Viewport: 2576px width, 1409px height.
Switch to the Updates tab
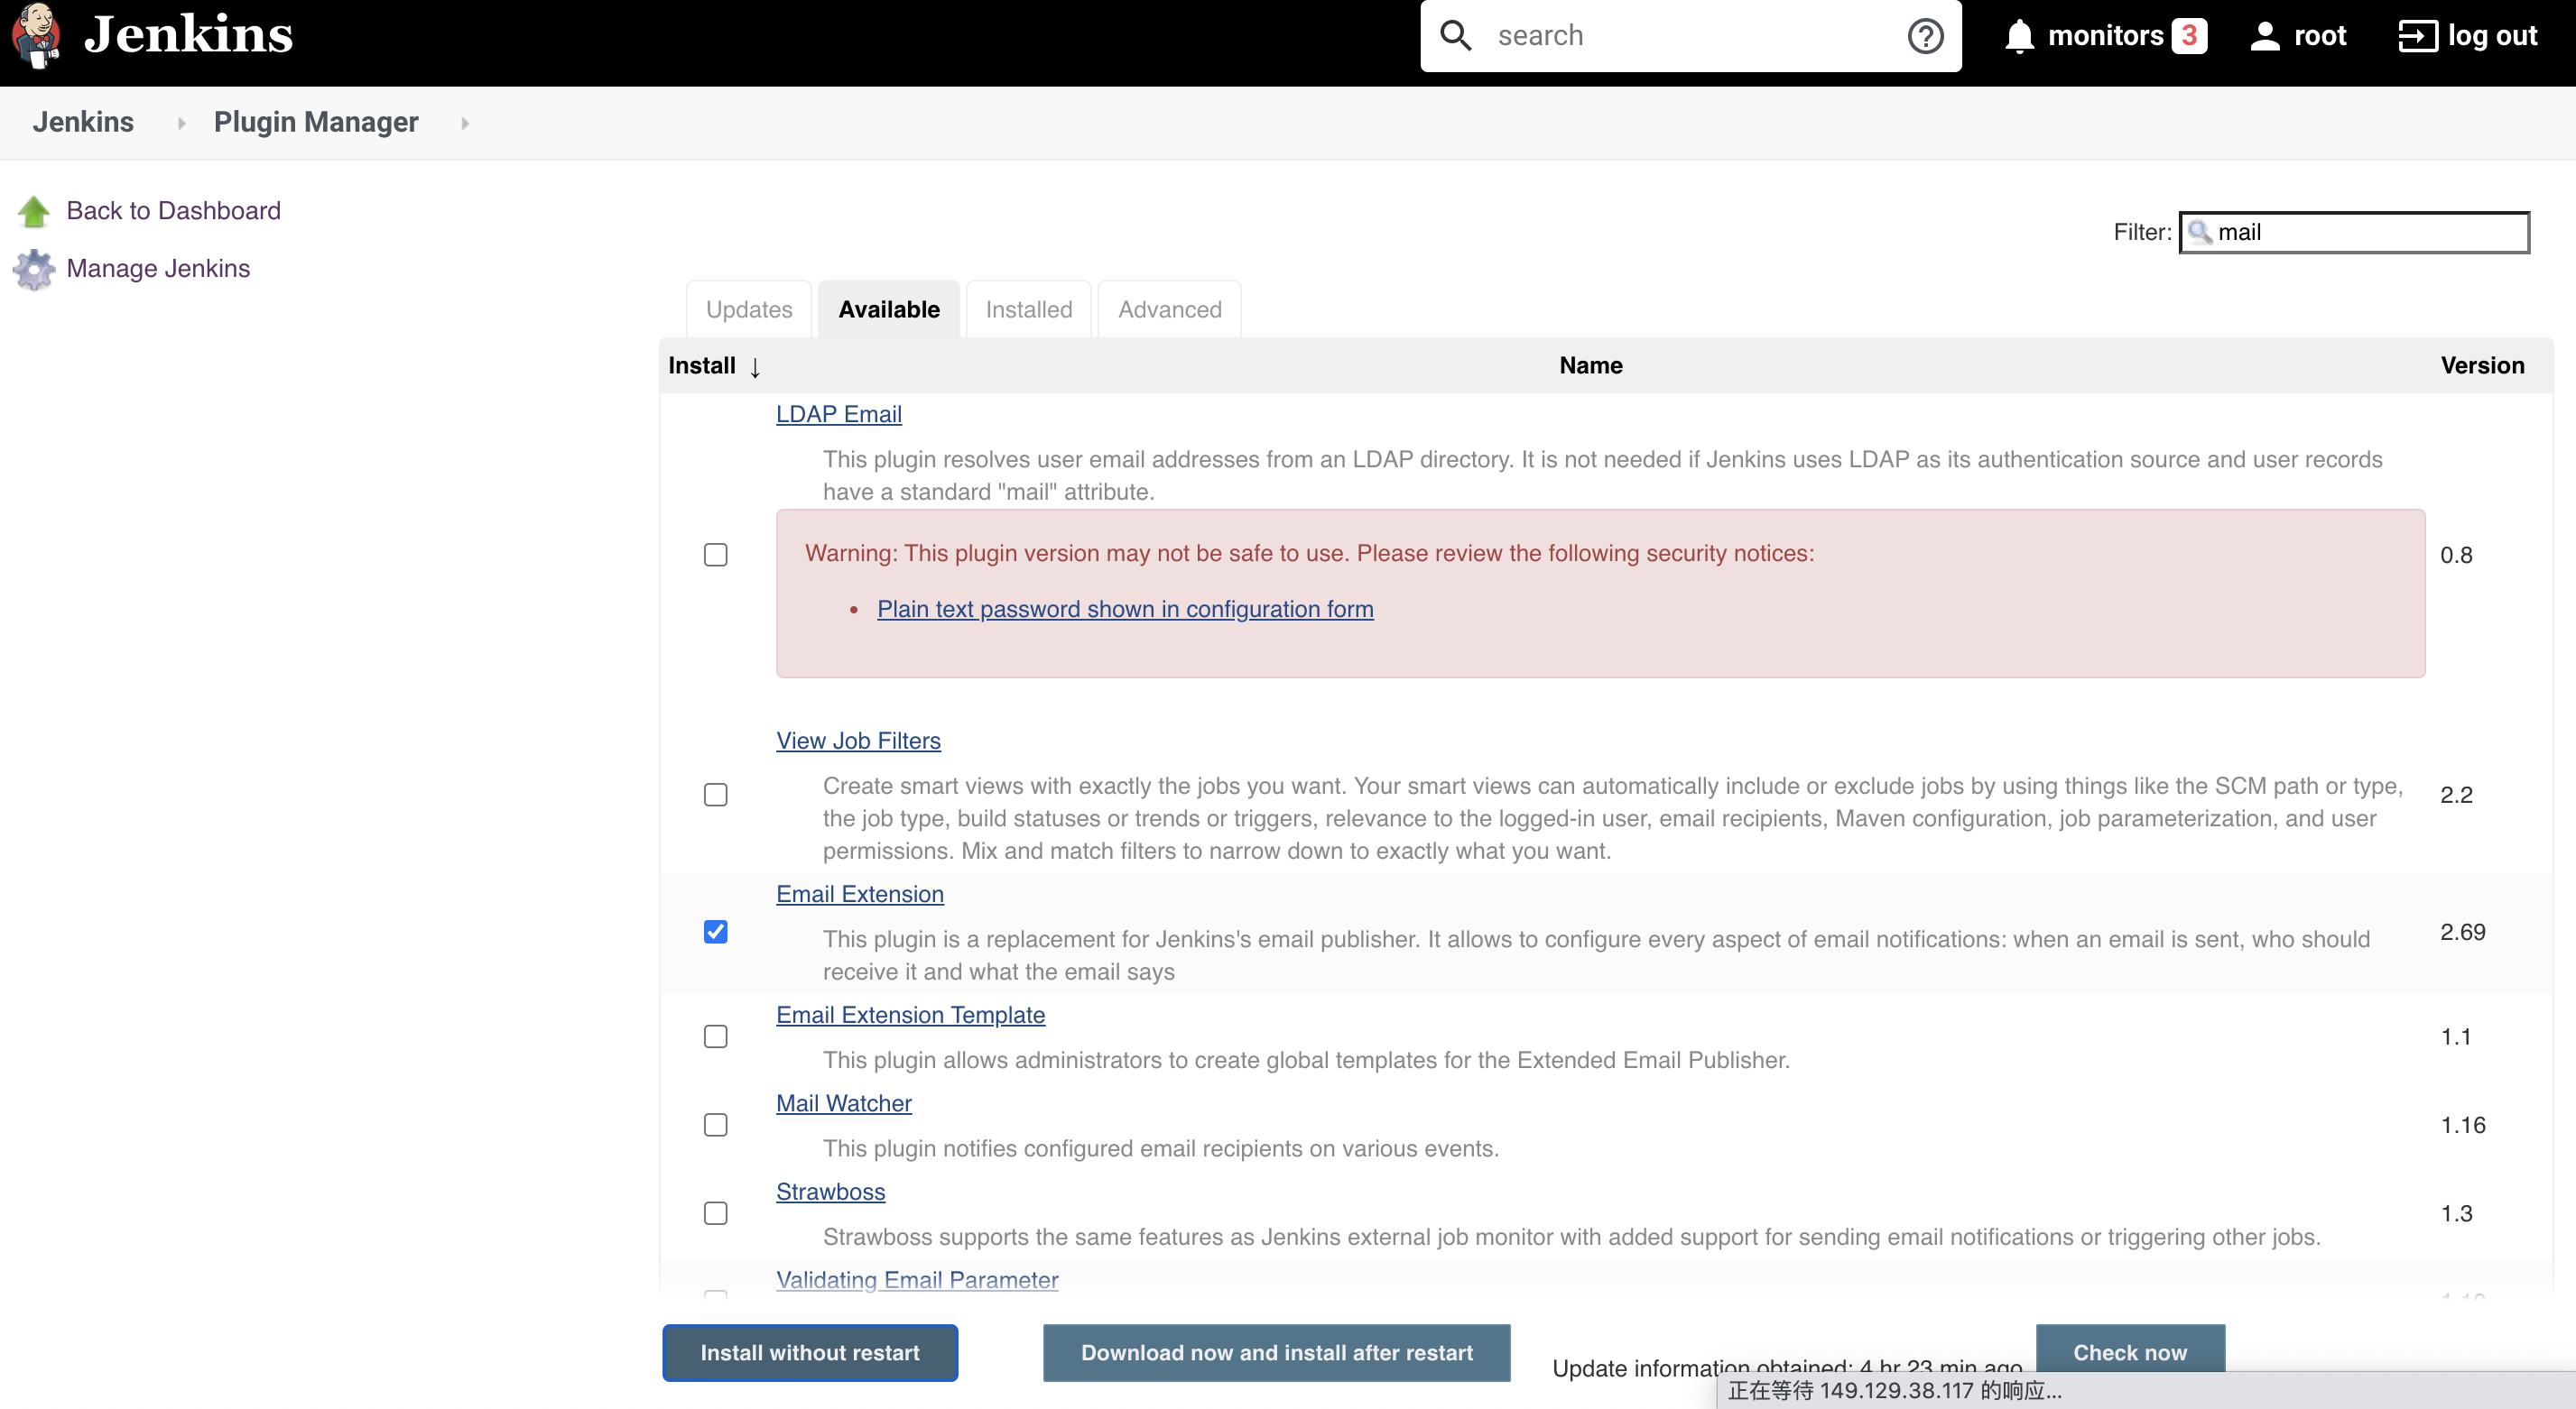(x=749, y=309)
